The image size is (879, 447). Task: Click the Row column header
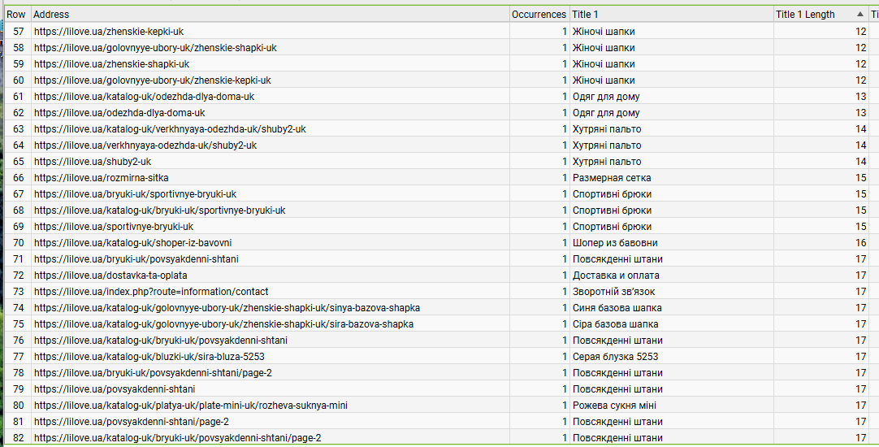[x=17, y=15]
